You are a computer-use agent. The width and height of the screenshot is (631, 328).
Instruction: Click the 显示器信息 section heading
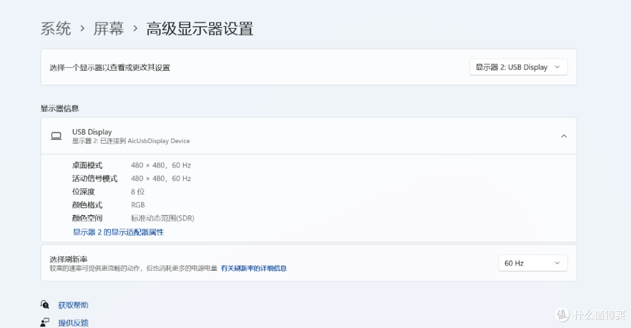(60, 109)
